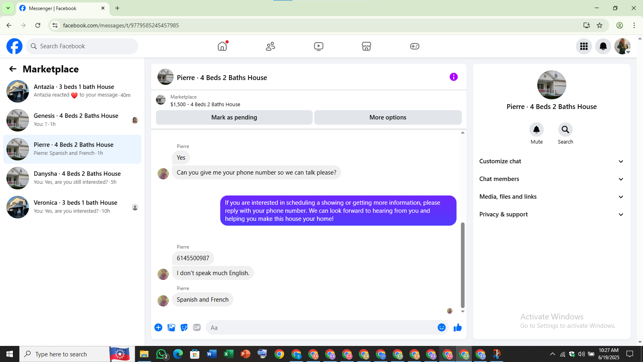643x362 pixels.
Task: Click the Mark as pending button
Action: tap(234, 117)
